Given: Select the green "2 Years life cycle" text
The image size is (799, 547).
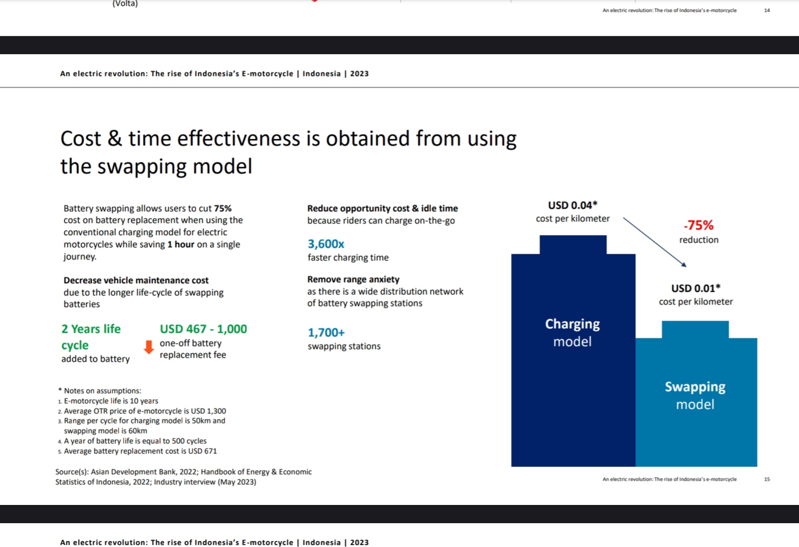Looking at the screenshot, I should point(91,337).
